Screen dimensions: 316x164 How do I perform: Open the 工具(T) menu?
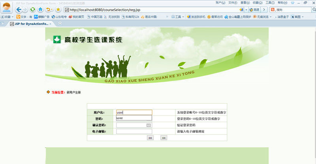click(270, 3)
